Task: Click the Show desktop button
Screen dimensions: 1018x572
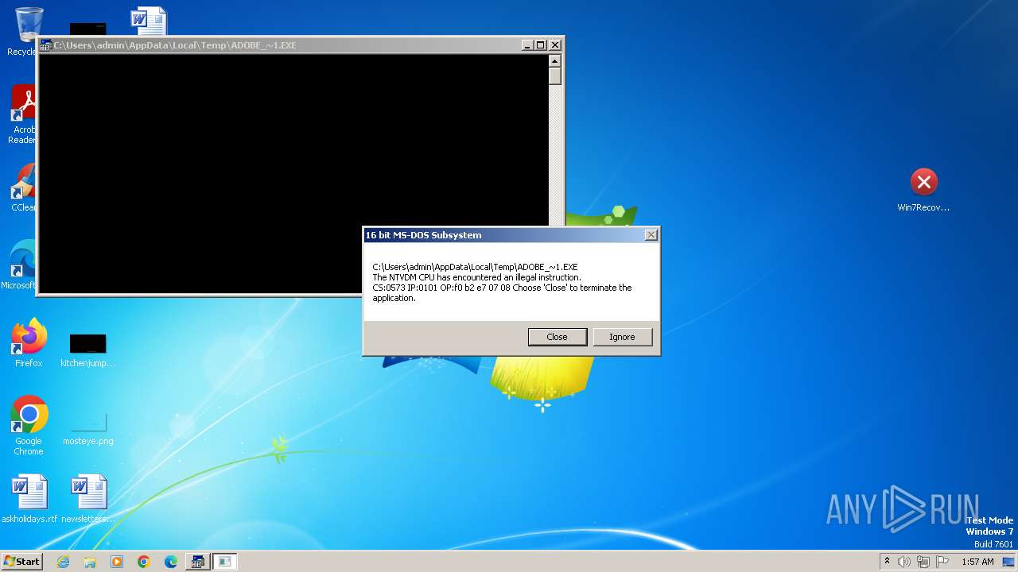Action: 1008,562
